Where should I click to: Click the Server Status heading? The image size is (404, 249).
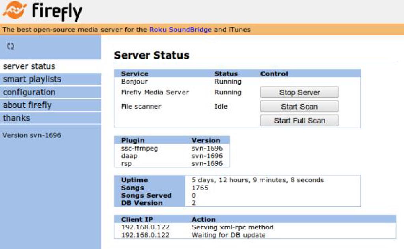[x=151, y=55]
